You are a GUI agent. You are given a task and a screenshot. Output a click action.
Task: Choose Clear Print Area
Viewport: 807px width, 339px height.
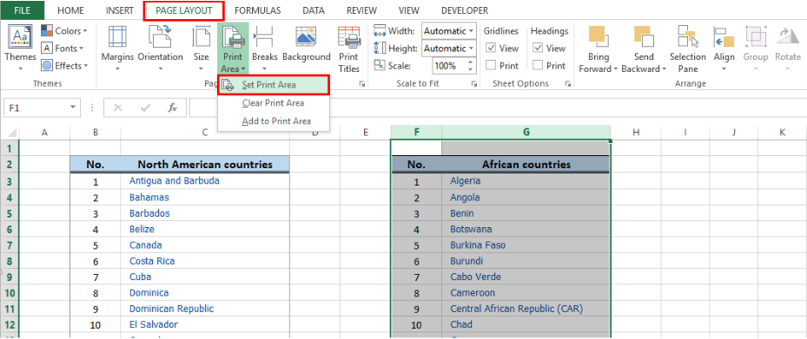click(274, 102)
